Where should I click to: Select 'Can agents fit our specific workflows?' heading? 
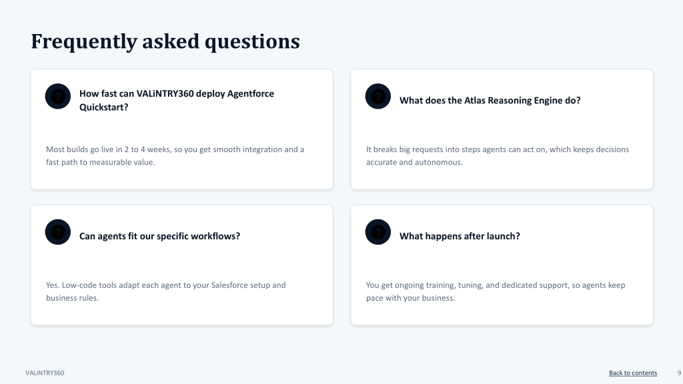pos(159,236)
